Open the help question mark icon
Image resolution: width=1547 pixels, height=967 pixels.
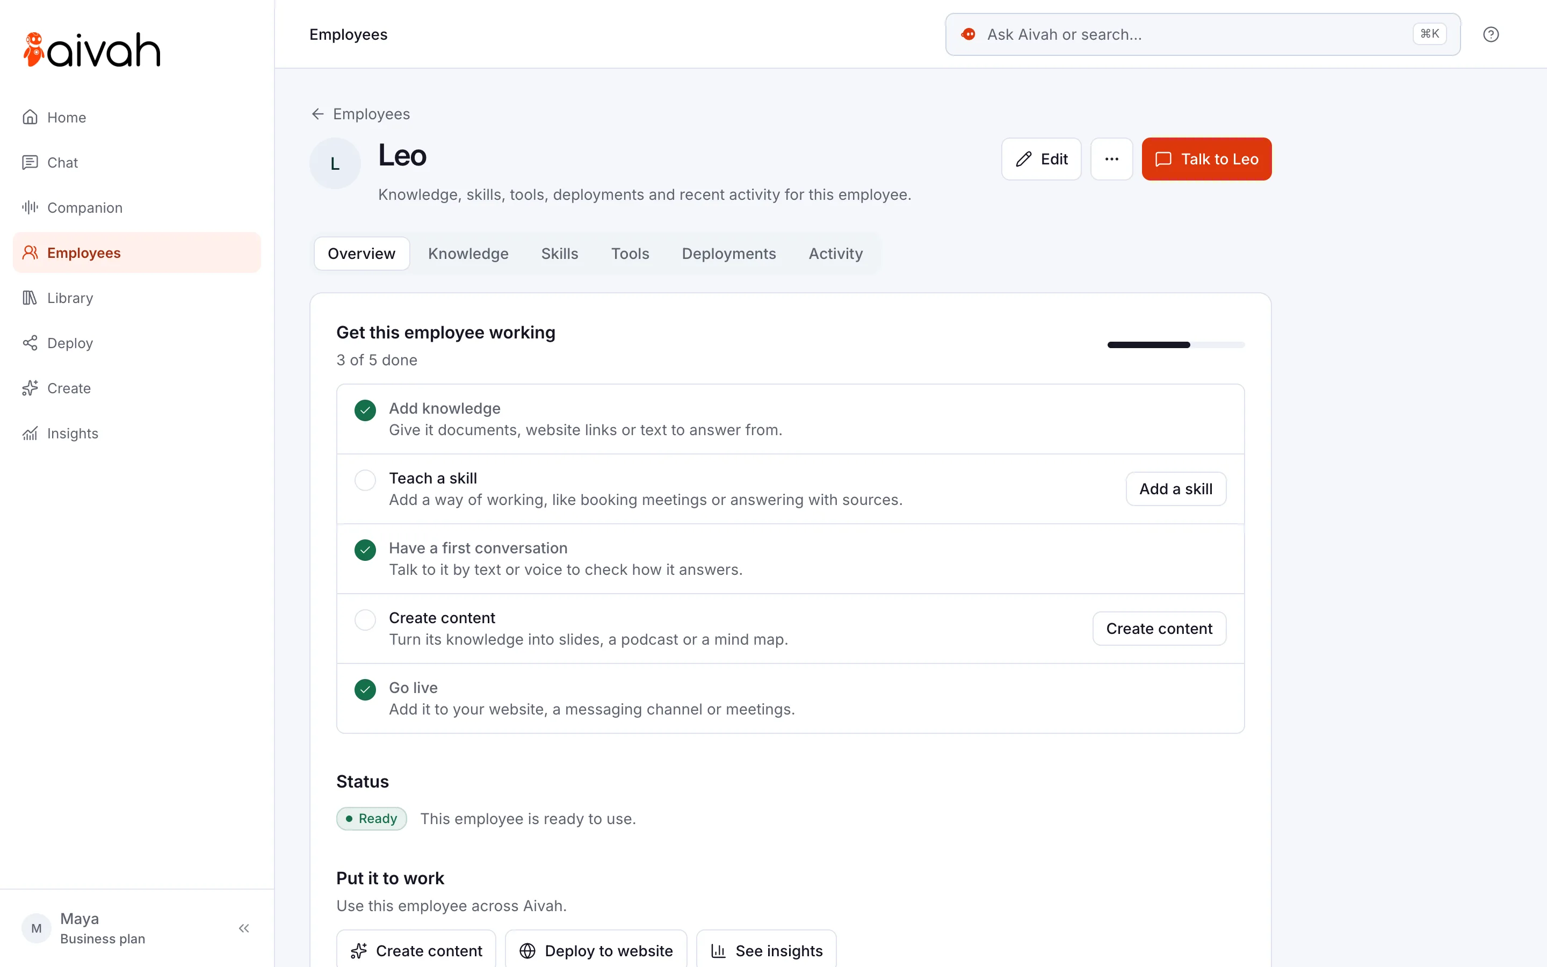1491,34
